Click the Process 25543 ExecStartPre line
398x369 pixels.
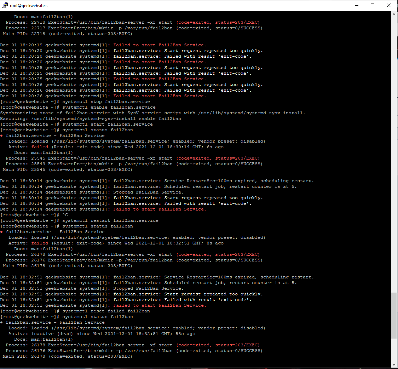click(x=134, y=164)
